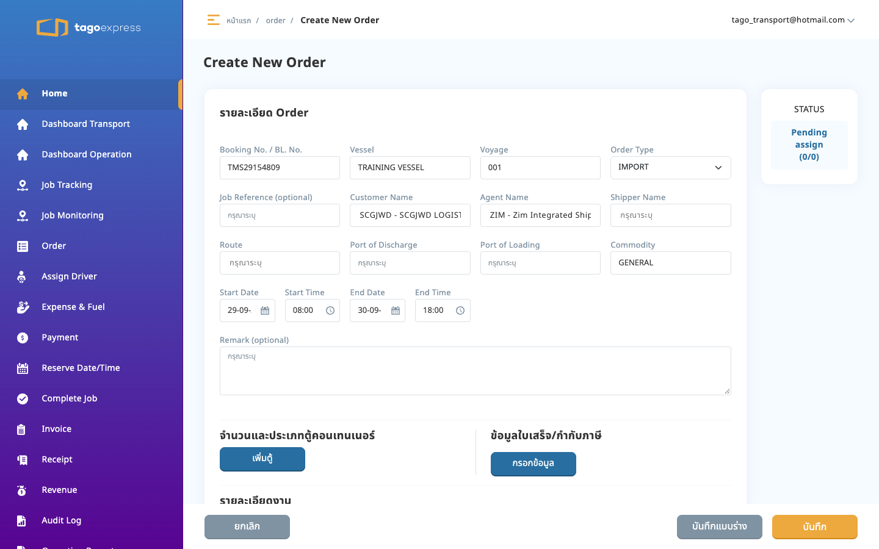Click into the Booking No. field
This screenshot has width=879, height=549.
[280, 168]
